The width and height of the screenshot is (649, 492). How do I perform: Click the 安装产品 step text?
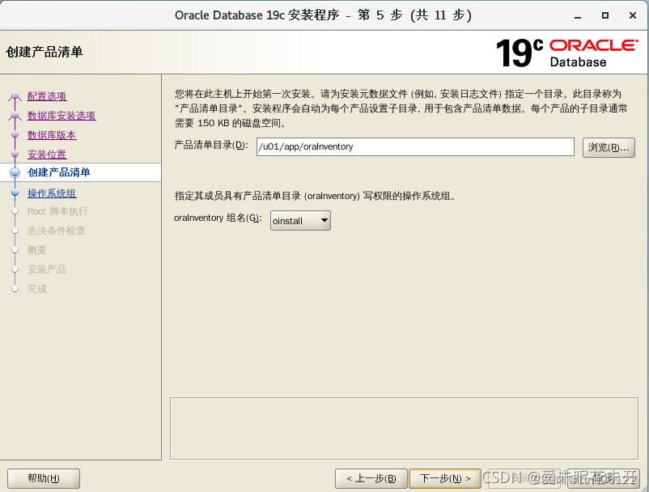pos(47,269)
